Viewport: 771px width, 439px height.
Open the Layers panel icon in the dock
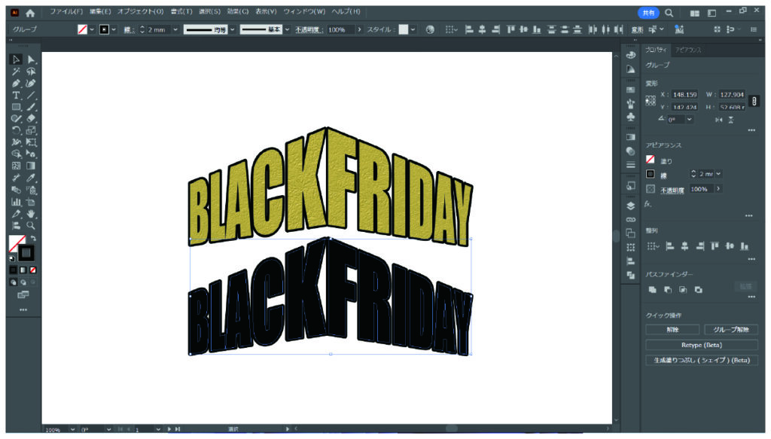631,206
